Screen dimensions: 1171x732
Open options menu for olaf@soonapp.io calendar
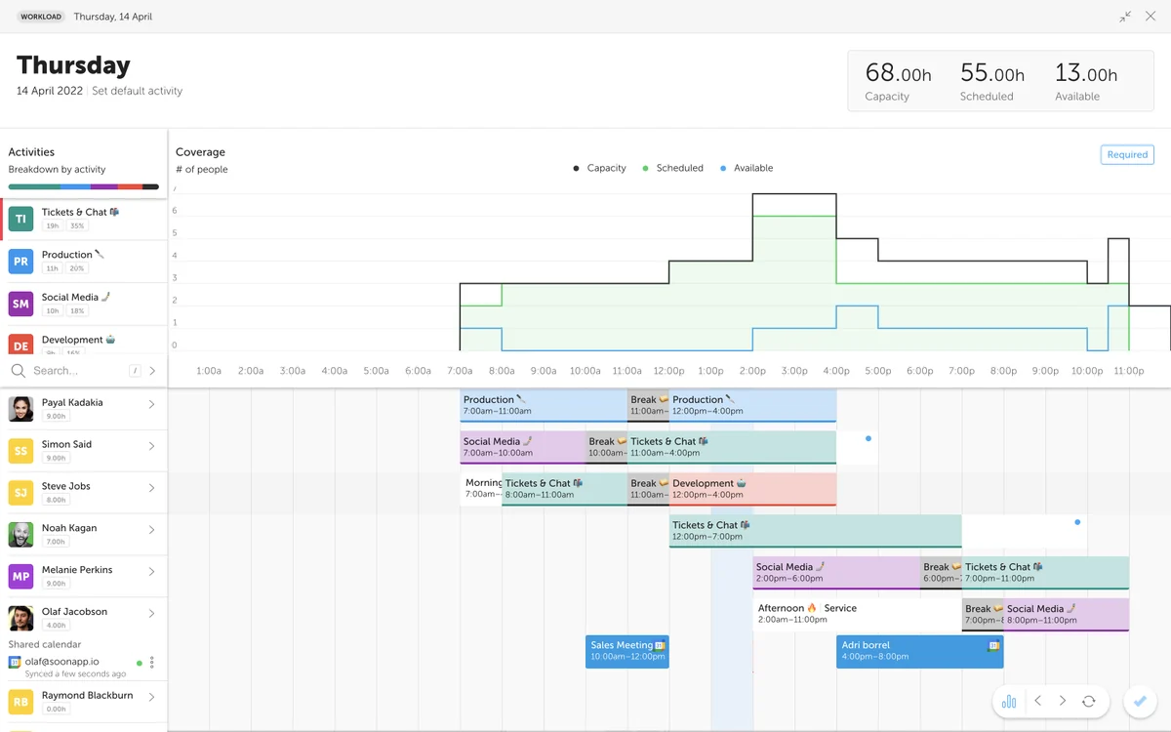[x=151, y=663]
